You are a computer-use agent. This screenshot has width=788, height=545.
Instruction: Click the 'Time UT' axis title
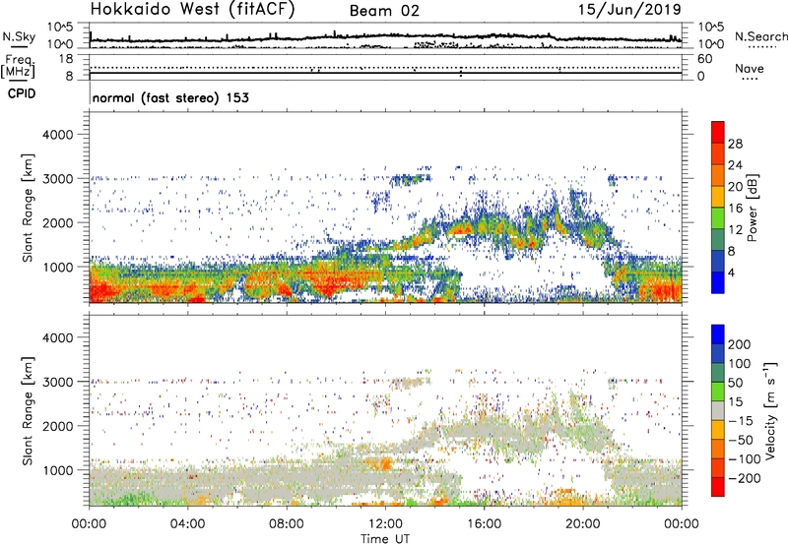(x=385, y=538)
